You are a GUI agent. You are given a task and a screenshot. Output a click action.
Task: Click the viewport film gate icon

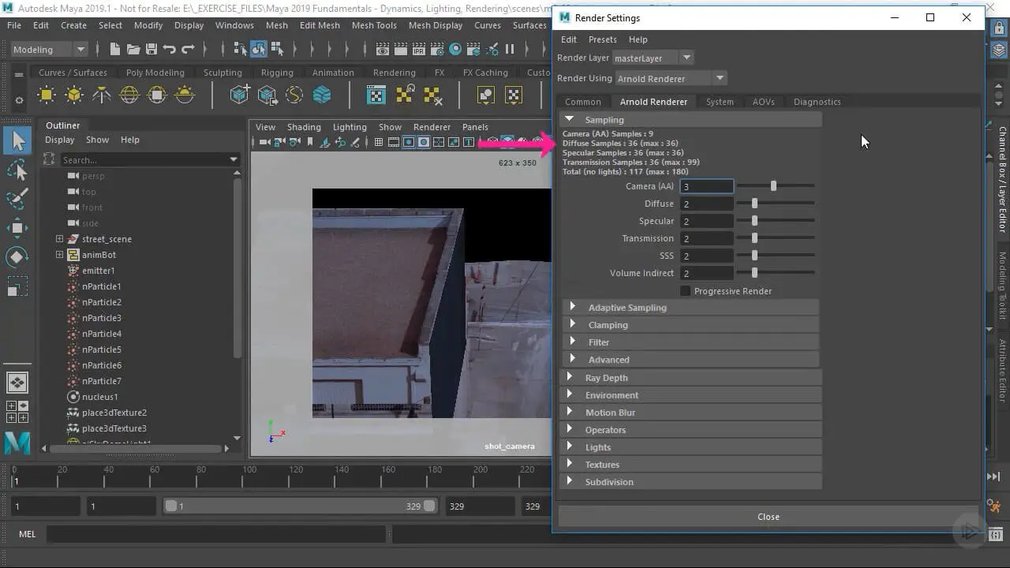pyautogui.click(x=394, y=142)
